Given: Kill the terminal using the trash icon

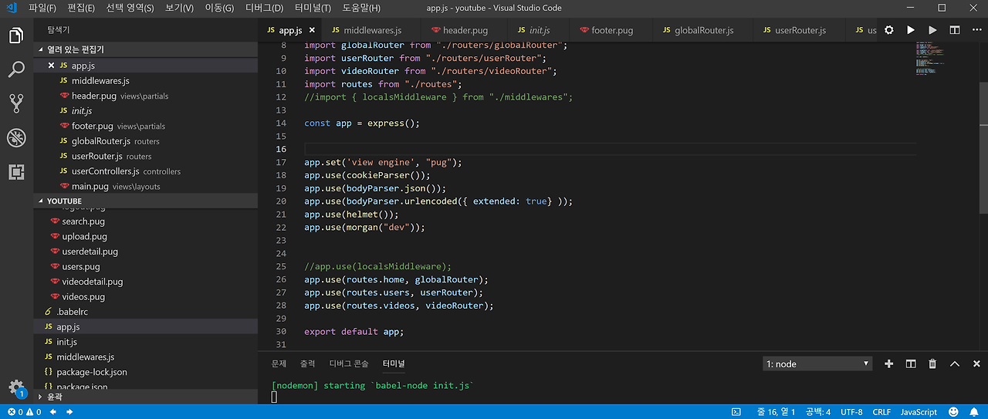Looking at the screenshot, I should click(x=932, y=363).
